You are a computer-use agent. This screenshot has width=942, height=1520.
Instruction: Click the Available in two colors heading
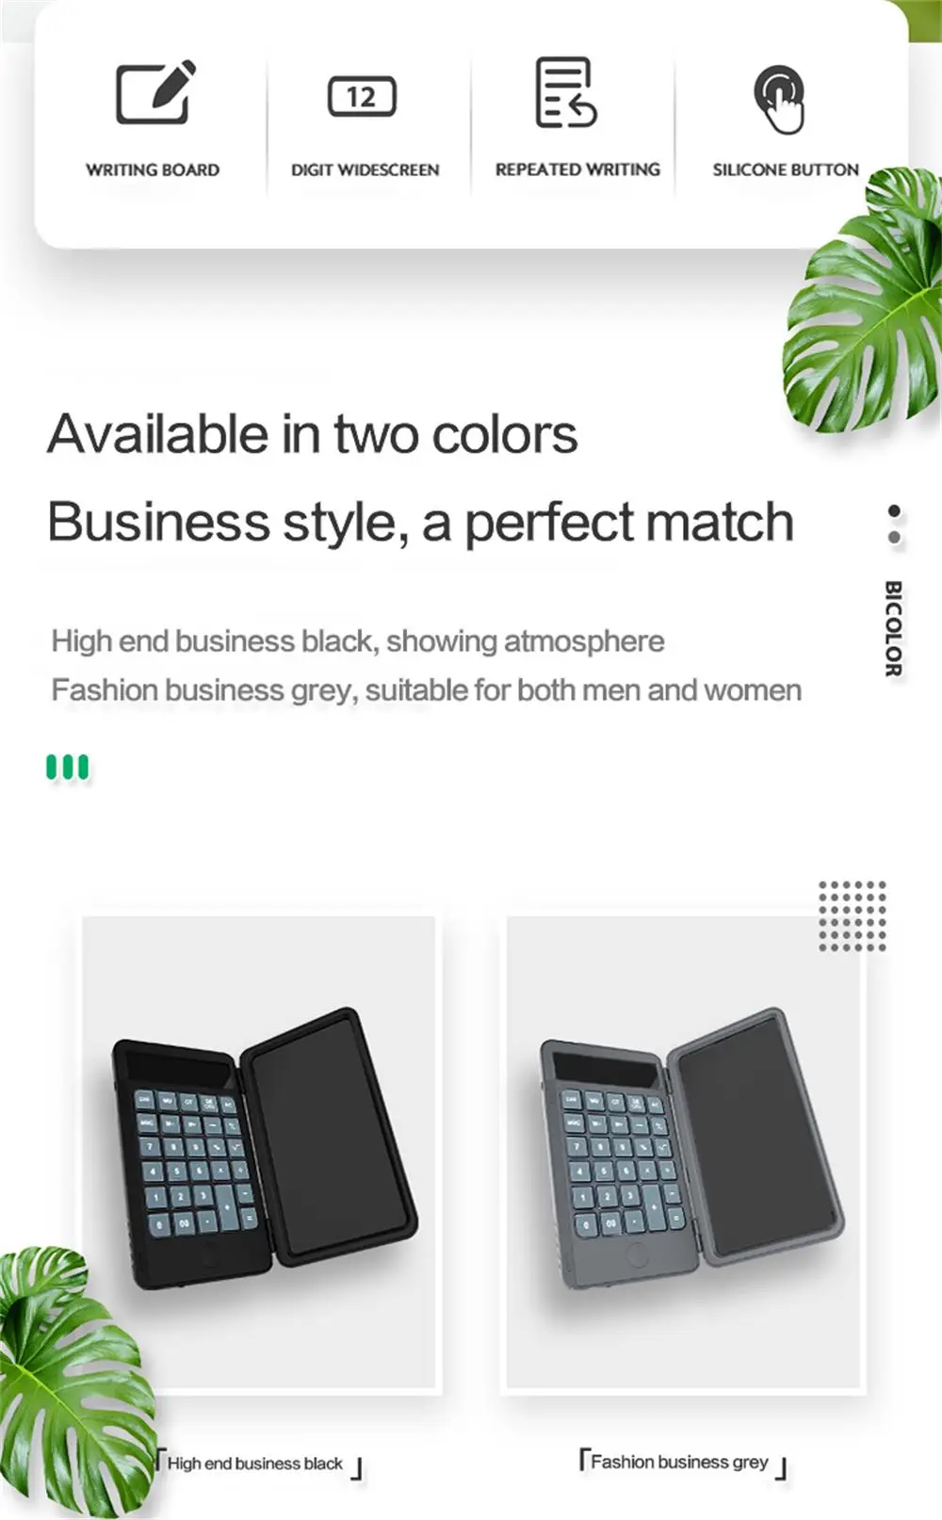(x=313, y=434)
